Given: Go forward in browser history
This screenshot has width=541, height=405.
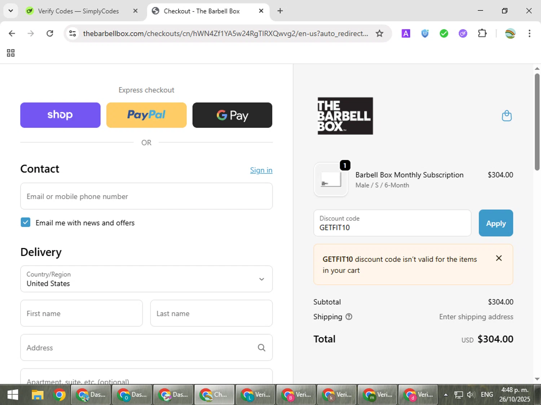Looking at the screenshot, I should [x=31, y=33].
